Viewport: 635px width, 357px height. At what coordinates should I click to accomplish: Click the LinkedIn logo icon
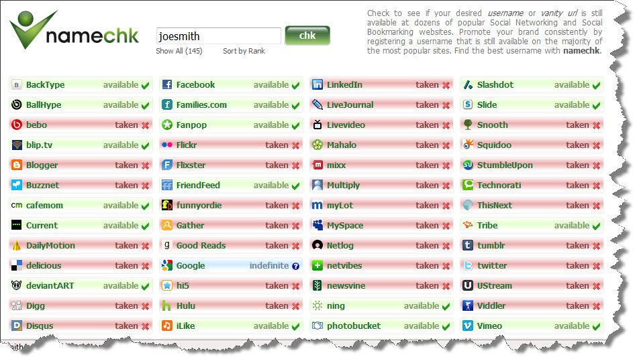click(x=317, y=84)
